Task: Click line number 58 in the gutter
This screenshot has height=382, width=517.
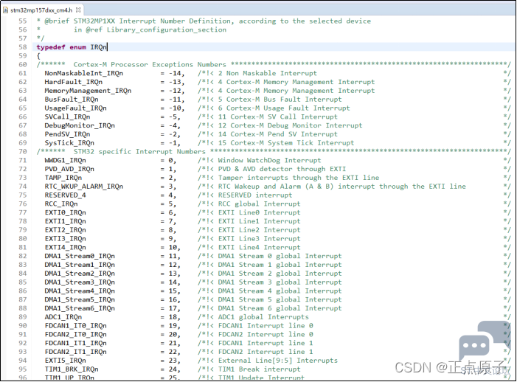Action: coord(23,47)
